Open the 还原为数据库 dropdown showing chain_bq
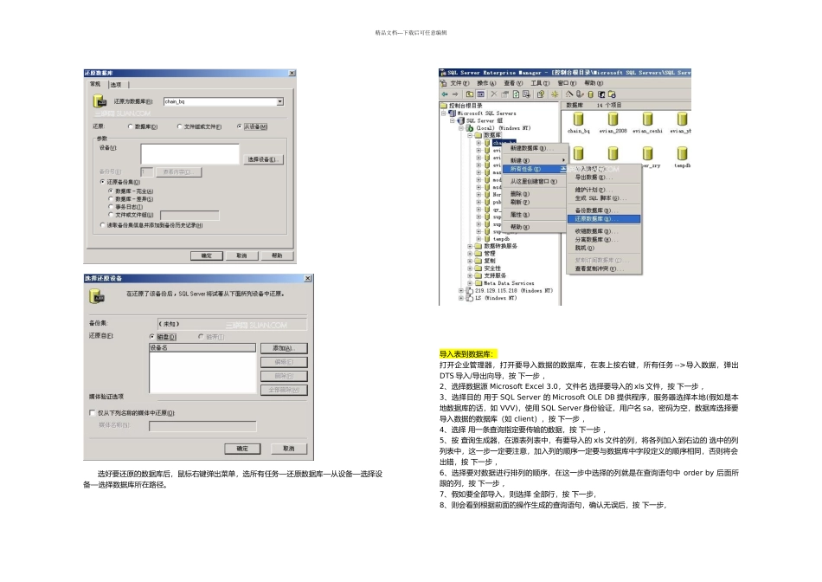Viewport: 822px width, 582px height. click(x=280, y=101)
